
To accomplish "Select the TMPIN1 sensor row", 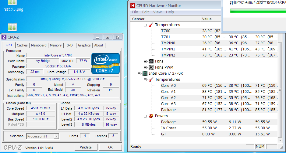I will pos(219,49).
